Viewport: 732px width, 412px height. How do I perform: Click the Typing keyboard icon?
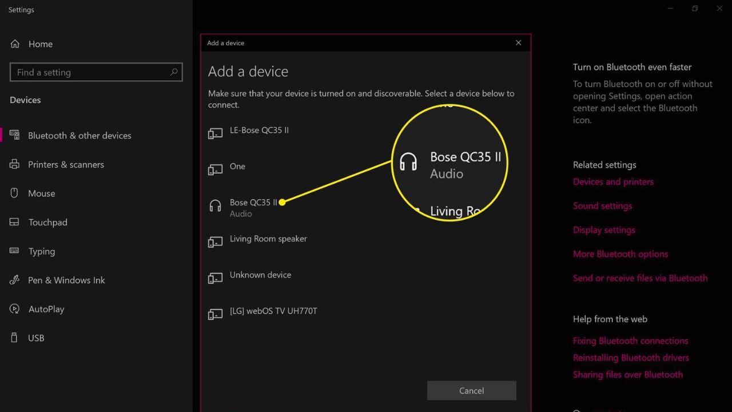[14, 251]
